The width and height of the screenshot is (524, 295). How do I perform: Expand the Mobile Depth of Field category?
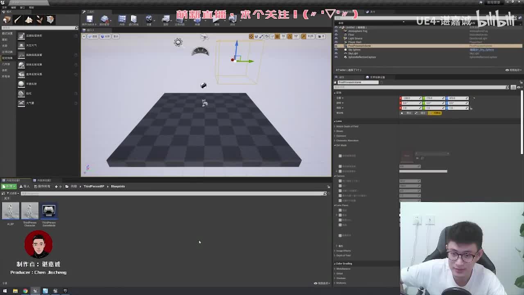pyautogui.click(x=335, y=126)
